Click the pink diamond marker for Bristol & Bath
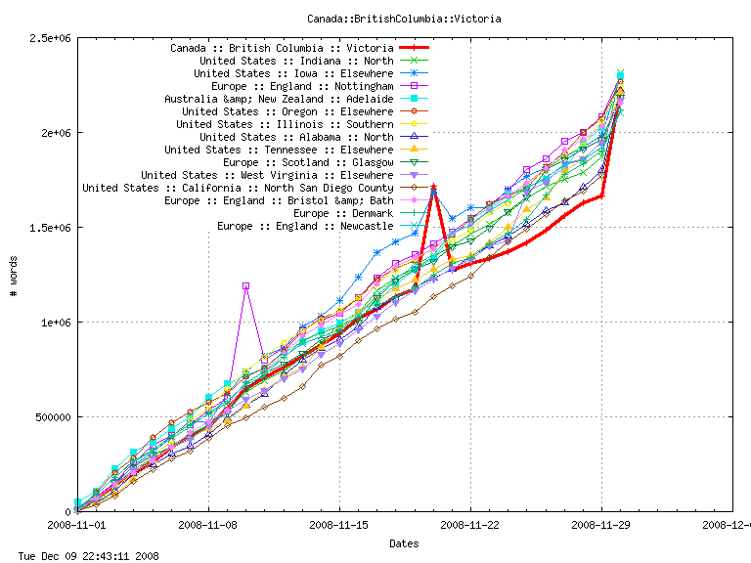This screenshot has width=751, height=563. click(415, 200)
